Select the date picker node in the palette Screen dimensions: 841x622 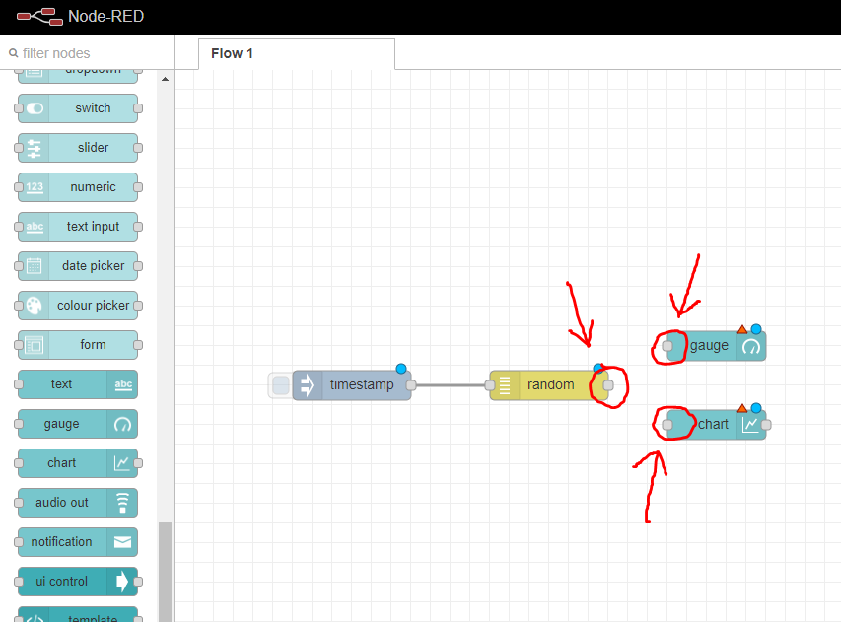(x=77, y=266)
